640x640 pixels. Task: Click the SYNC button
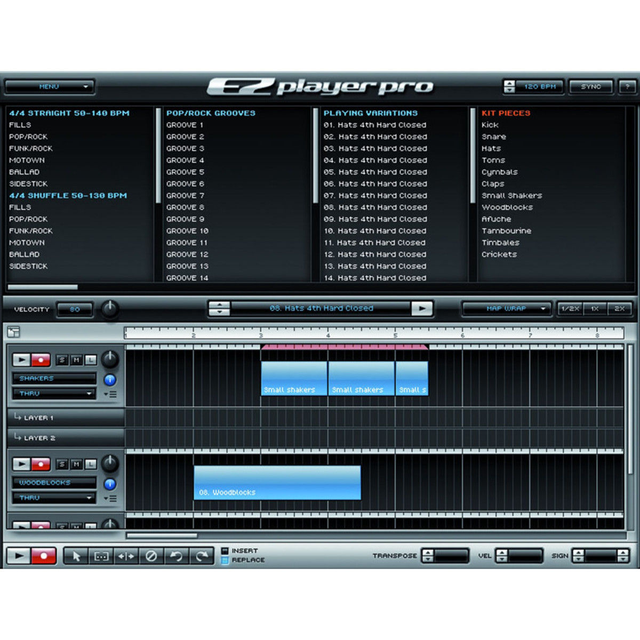[590, 86]
